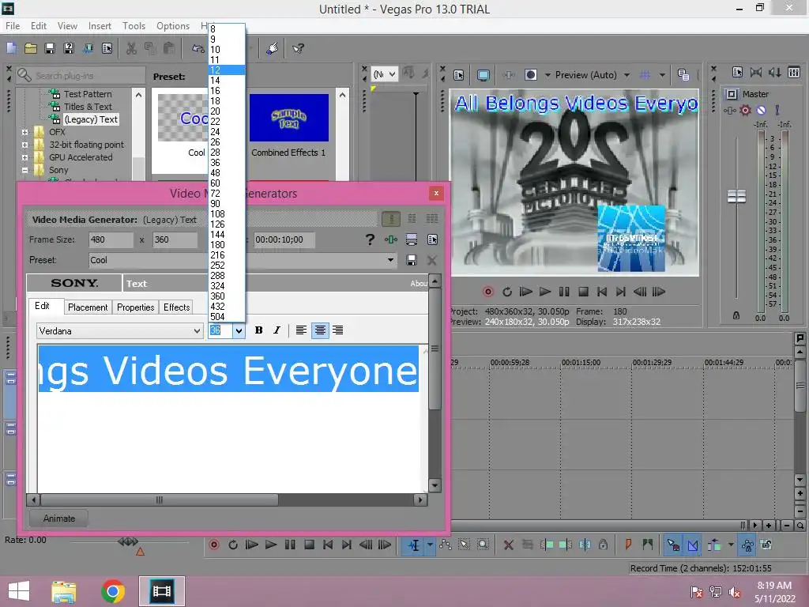Open the Cool preset dropdown arrow

coord(390,260)
